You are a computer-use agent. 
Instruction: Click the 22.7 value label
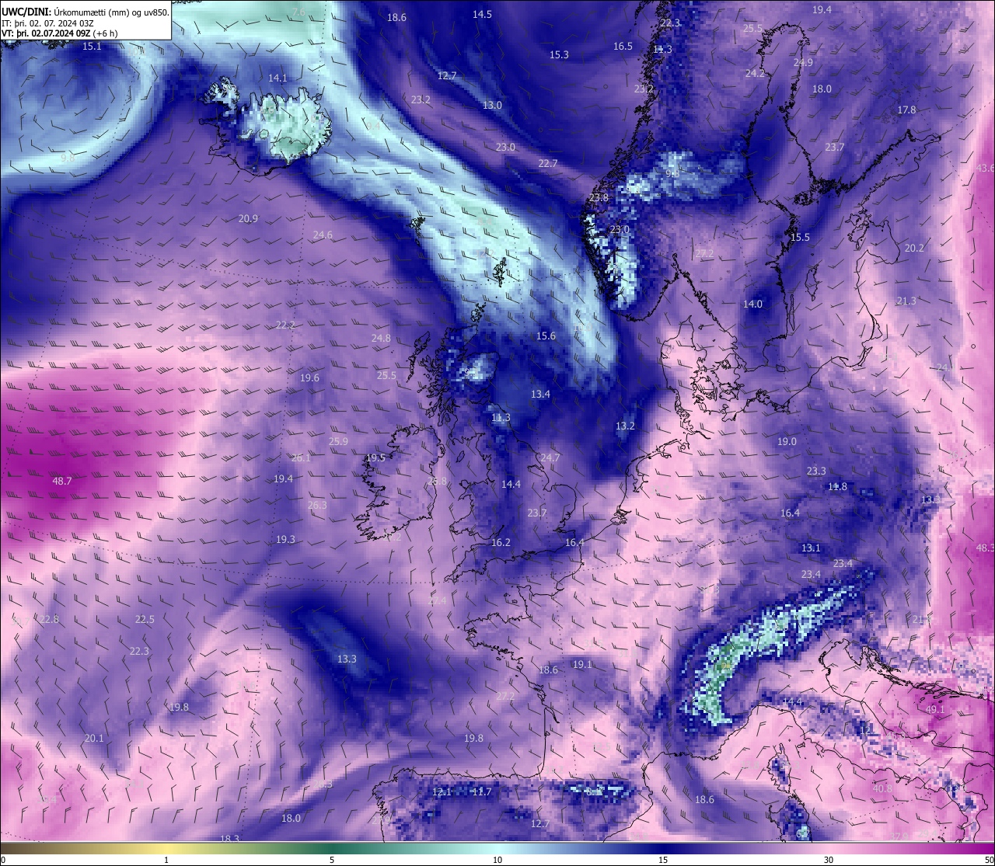point(548,163)
